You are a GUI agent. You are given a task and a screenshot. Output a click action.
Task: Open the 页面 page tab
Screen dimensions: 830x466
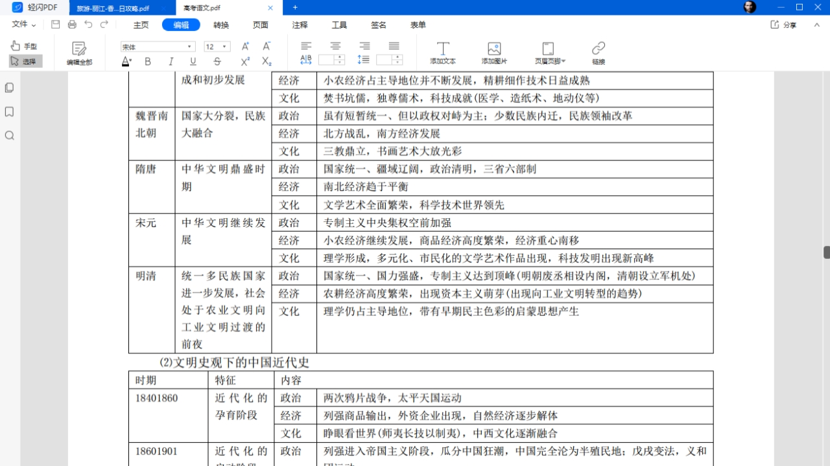[x=261, y=25]
